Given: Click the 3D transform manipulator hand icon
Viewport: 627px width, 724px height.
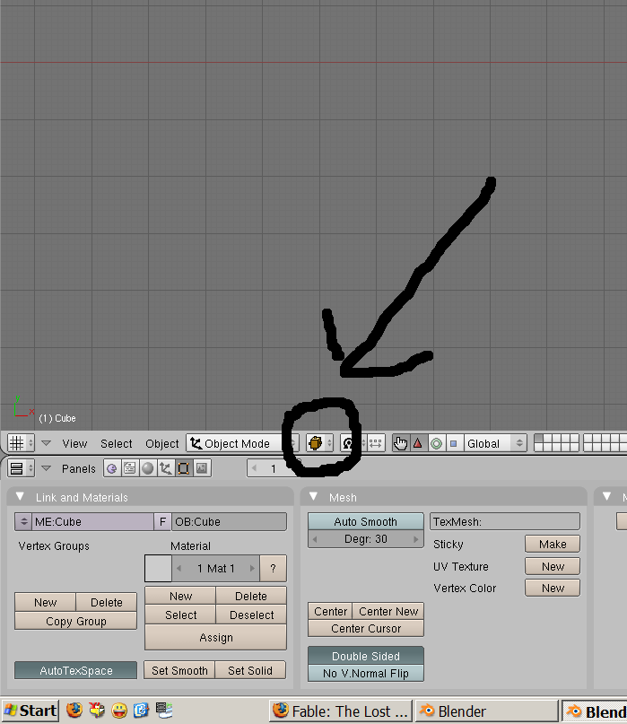Looking at the screenshot, I should [x=400, y=443].
